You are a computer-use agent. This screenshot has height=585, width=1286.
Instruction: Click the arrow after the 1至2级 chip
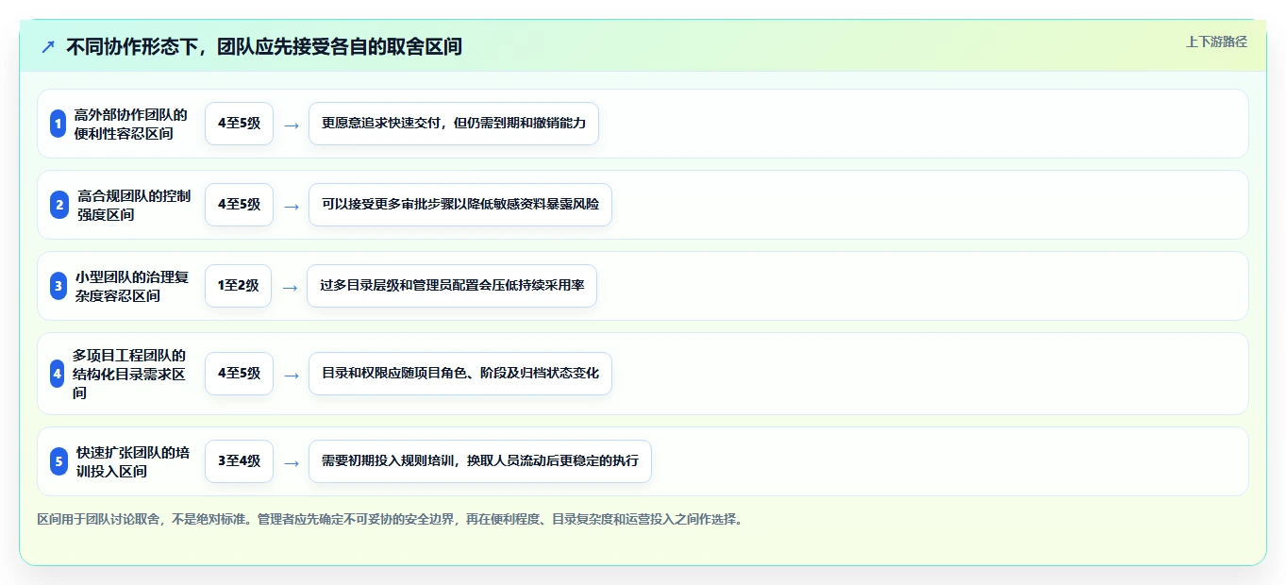pos(290,287)
